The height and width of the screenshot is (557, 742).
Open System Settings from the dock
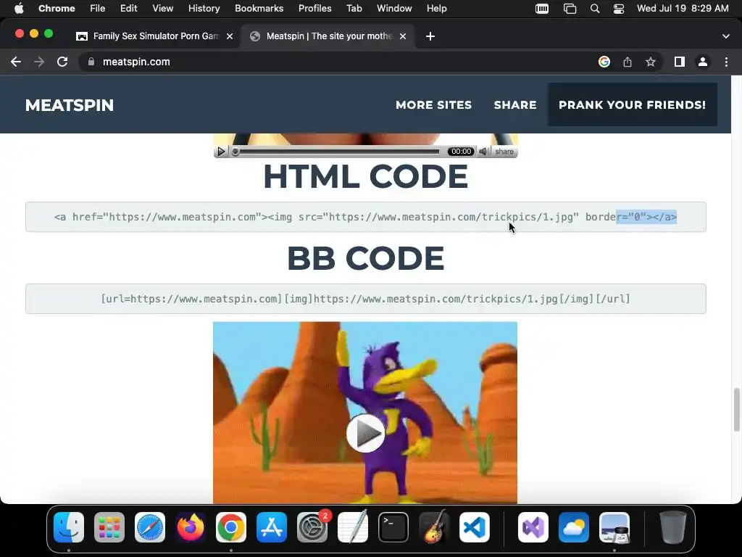[x=312, y=527]
